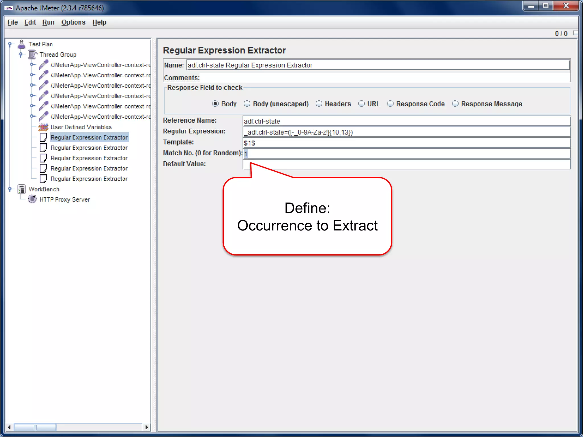Select third JMeterApp sampler pipette icon

[44, 86]
